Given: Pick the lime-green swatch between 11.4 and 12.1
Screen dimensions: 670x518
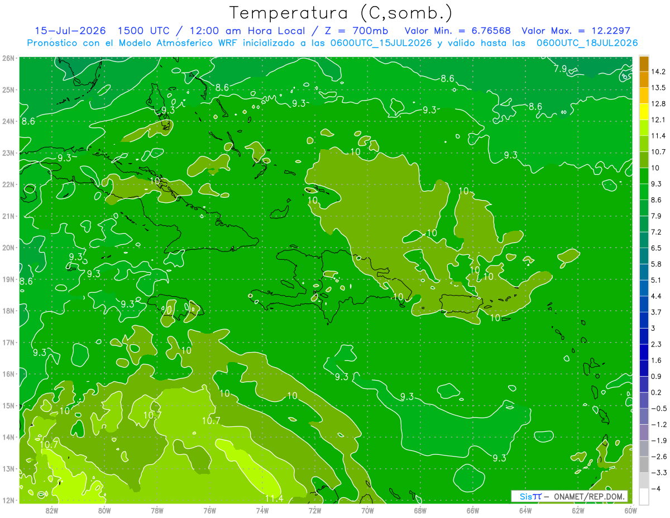Looking at the screenshot, I should point(644,128).
